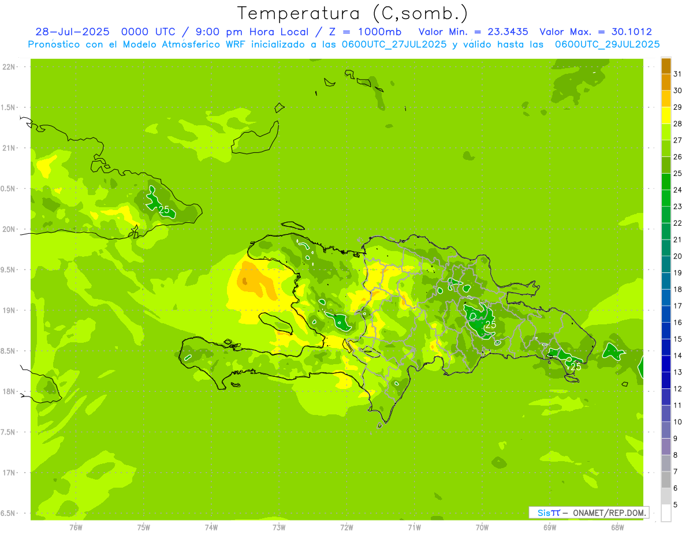Click the "15" label on the color bar

point(677,339)
